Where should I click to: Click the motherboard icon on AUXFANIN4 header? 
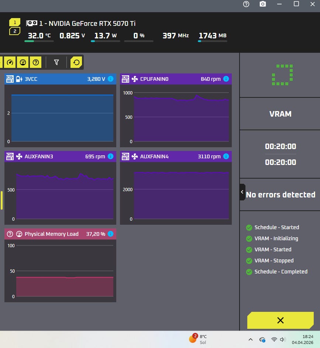(125, 156)
